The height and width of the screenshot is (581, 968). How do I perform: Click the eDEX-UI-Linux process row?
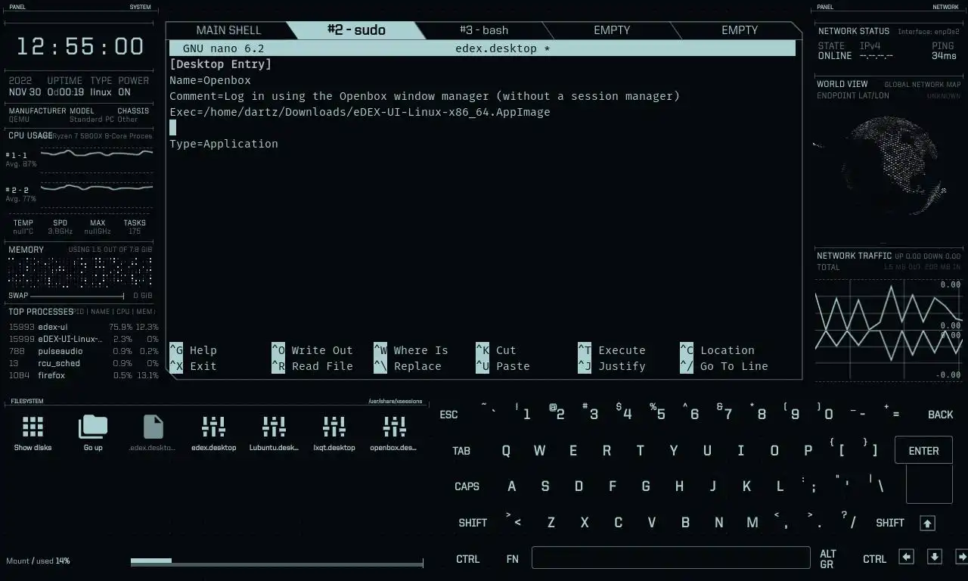[83, 339]
